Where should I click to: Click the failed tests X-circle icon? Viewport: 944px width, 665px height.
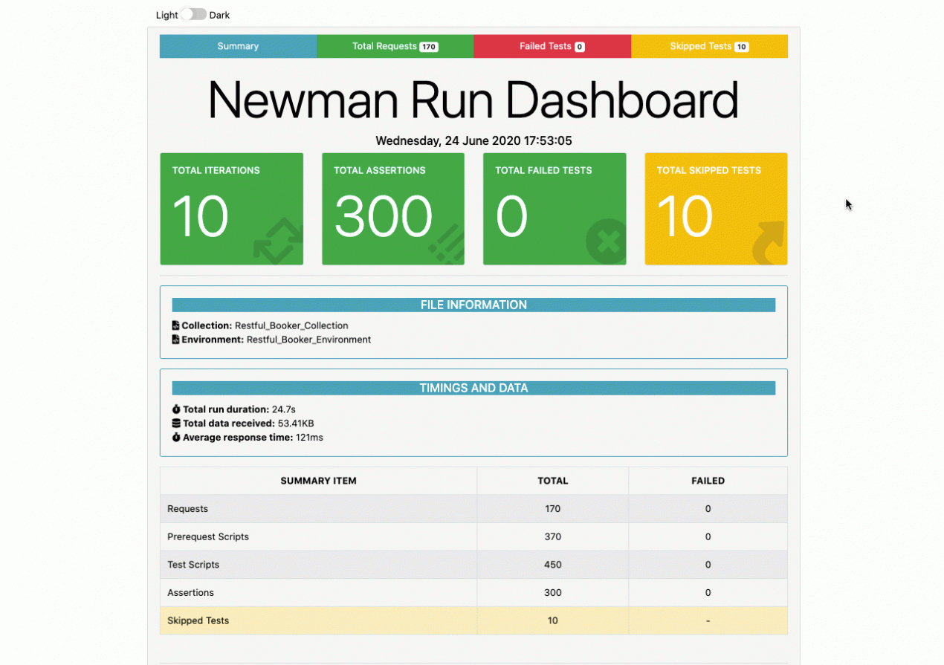tap(606, 242)
